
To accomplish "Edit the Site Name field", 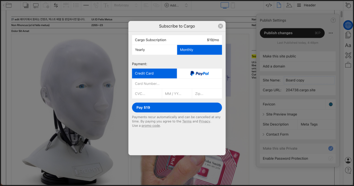I will pos(309,80).
